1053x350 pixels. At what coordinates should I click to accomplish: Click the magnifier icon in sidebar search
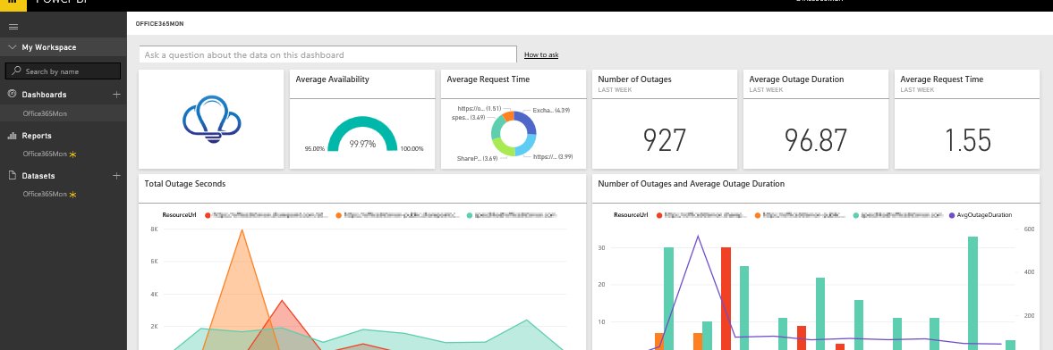pos(17,71)
